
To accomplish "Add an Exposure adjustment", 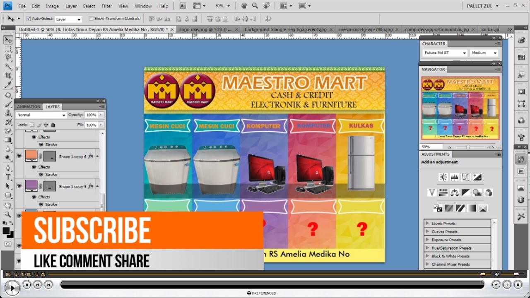I will (477, 177).
